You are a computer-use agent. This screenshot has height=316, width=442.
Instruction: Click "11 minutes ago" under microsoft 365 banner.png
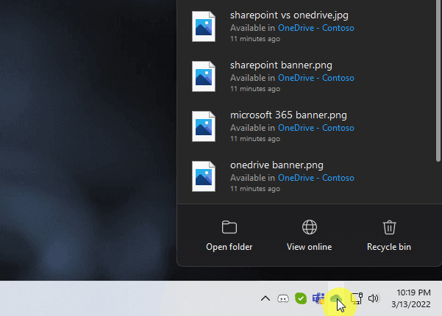(255, 139)
